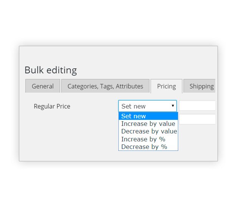227x203 pixels.
Task: Click the second input field below Regular Price's
Action: [x=197, y=119]
